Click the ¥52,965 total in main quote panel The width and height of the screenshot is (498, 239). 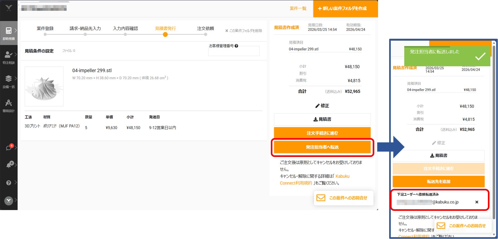[352, 92]
